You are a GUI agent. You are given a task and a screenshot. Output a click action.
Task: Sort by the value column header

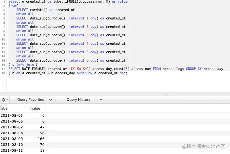click(x=38, y=108)
